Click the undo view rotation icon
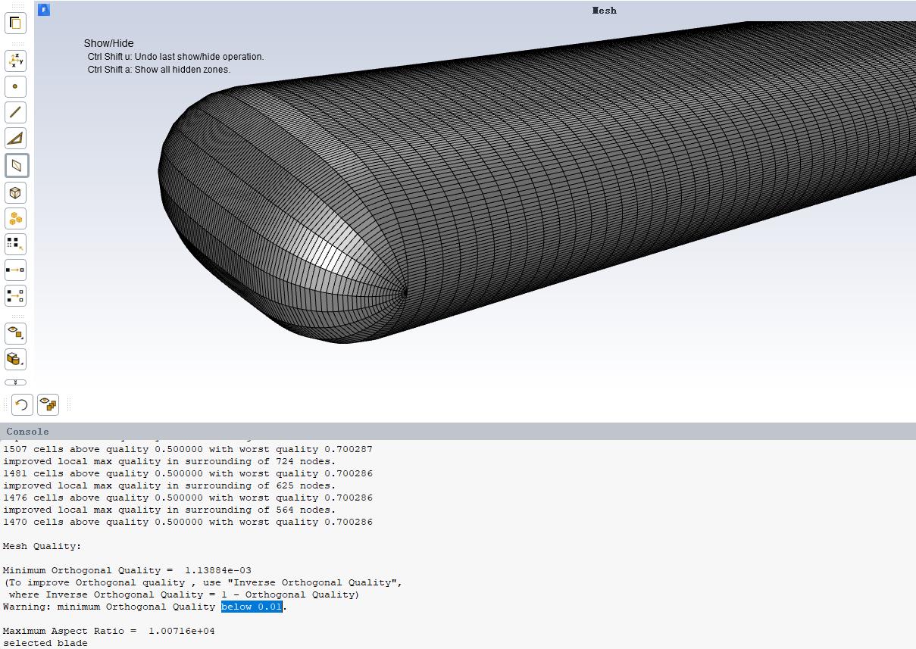916x649 pixels. coord(22,404)
